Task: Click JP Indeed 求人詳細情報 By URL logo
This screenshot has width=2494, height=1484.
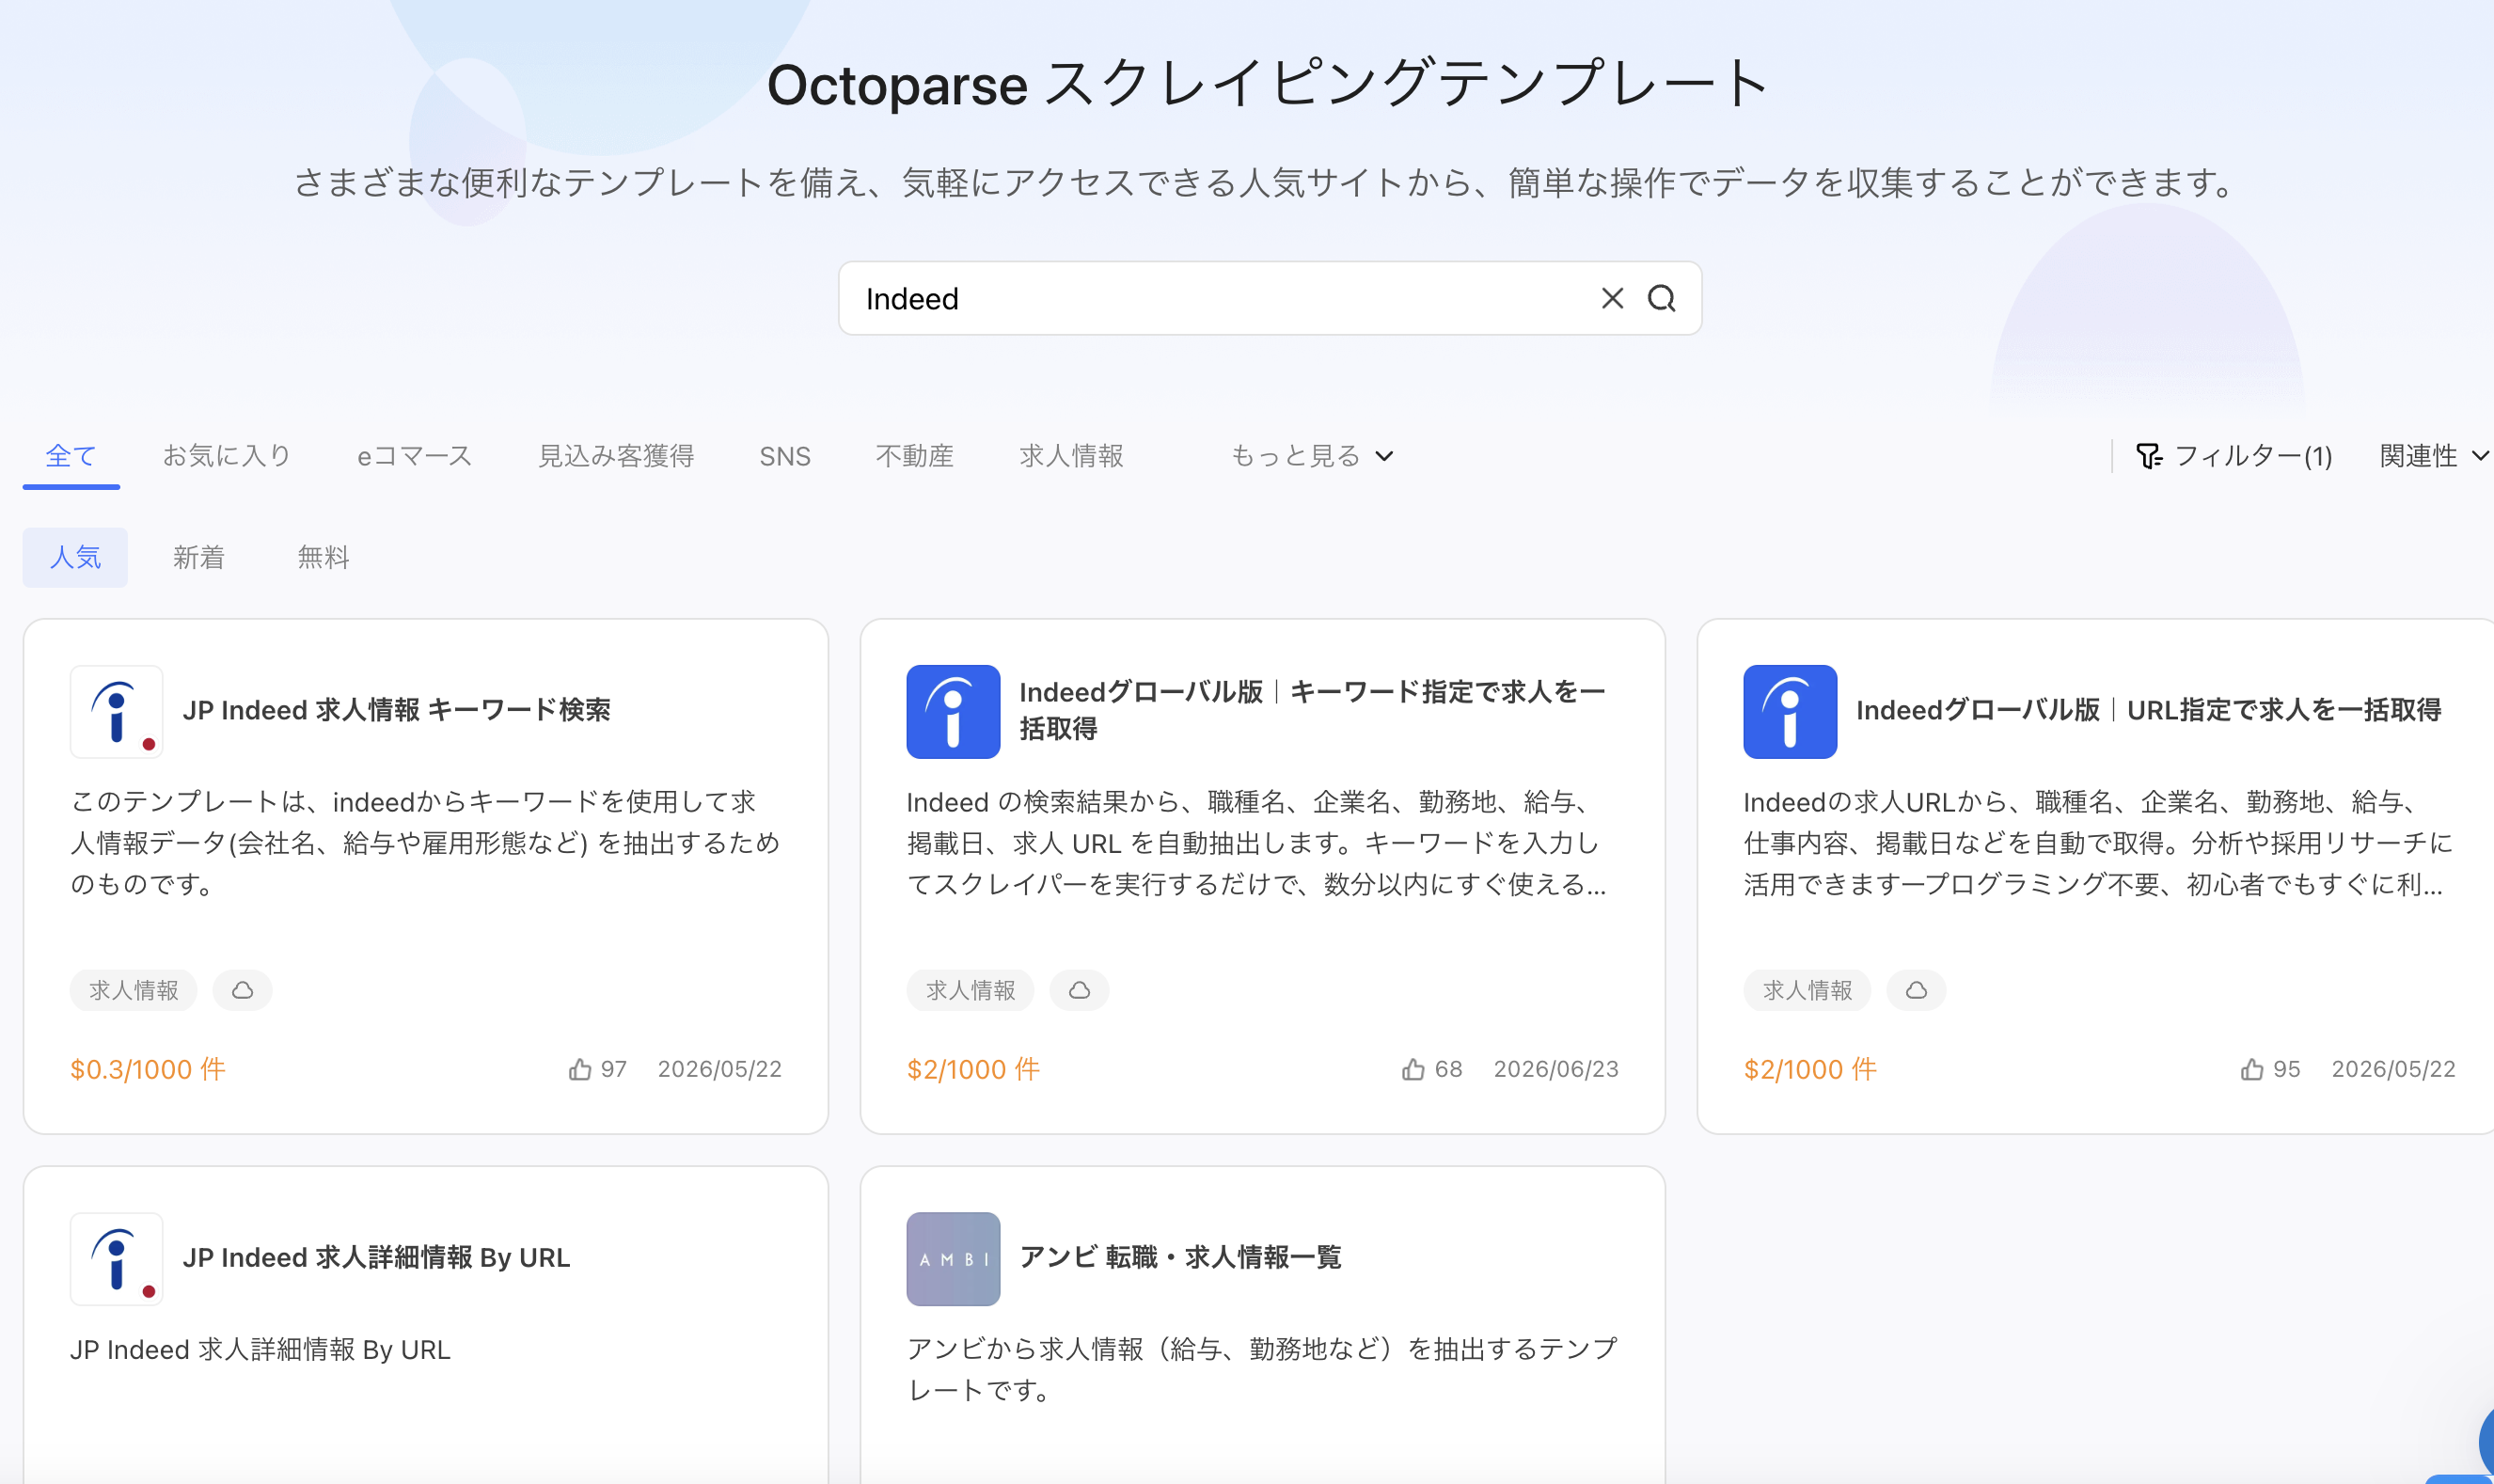Action: pos(116,1258)
